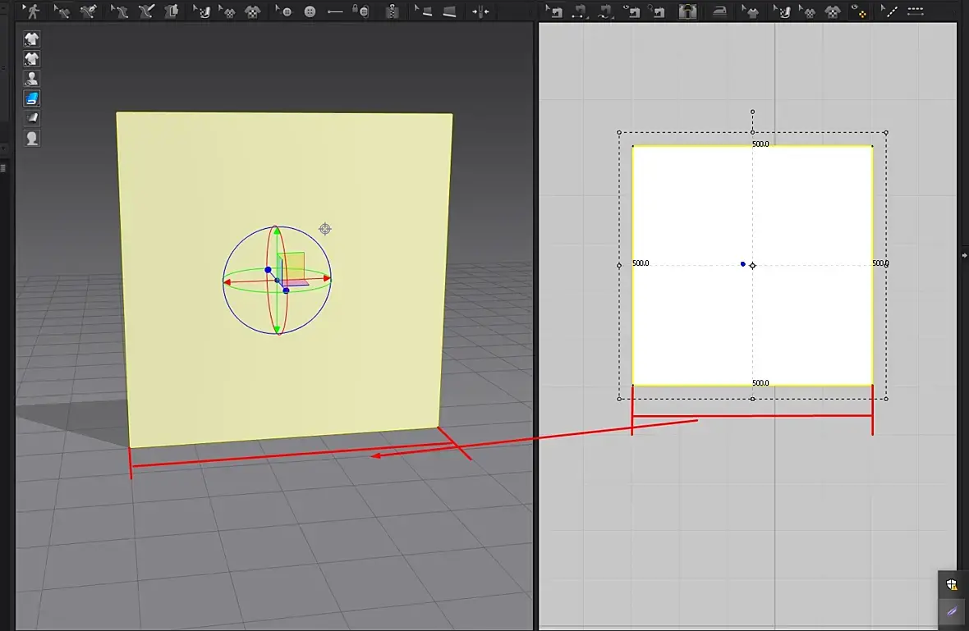This screenshot has height=631, width=969.
Task: Toggle avatar display icon in sidebar
Action: (31, 79)
